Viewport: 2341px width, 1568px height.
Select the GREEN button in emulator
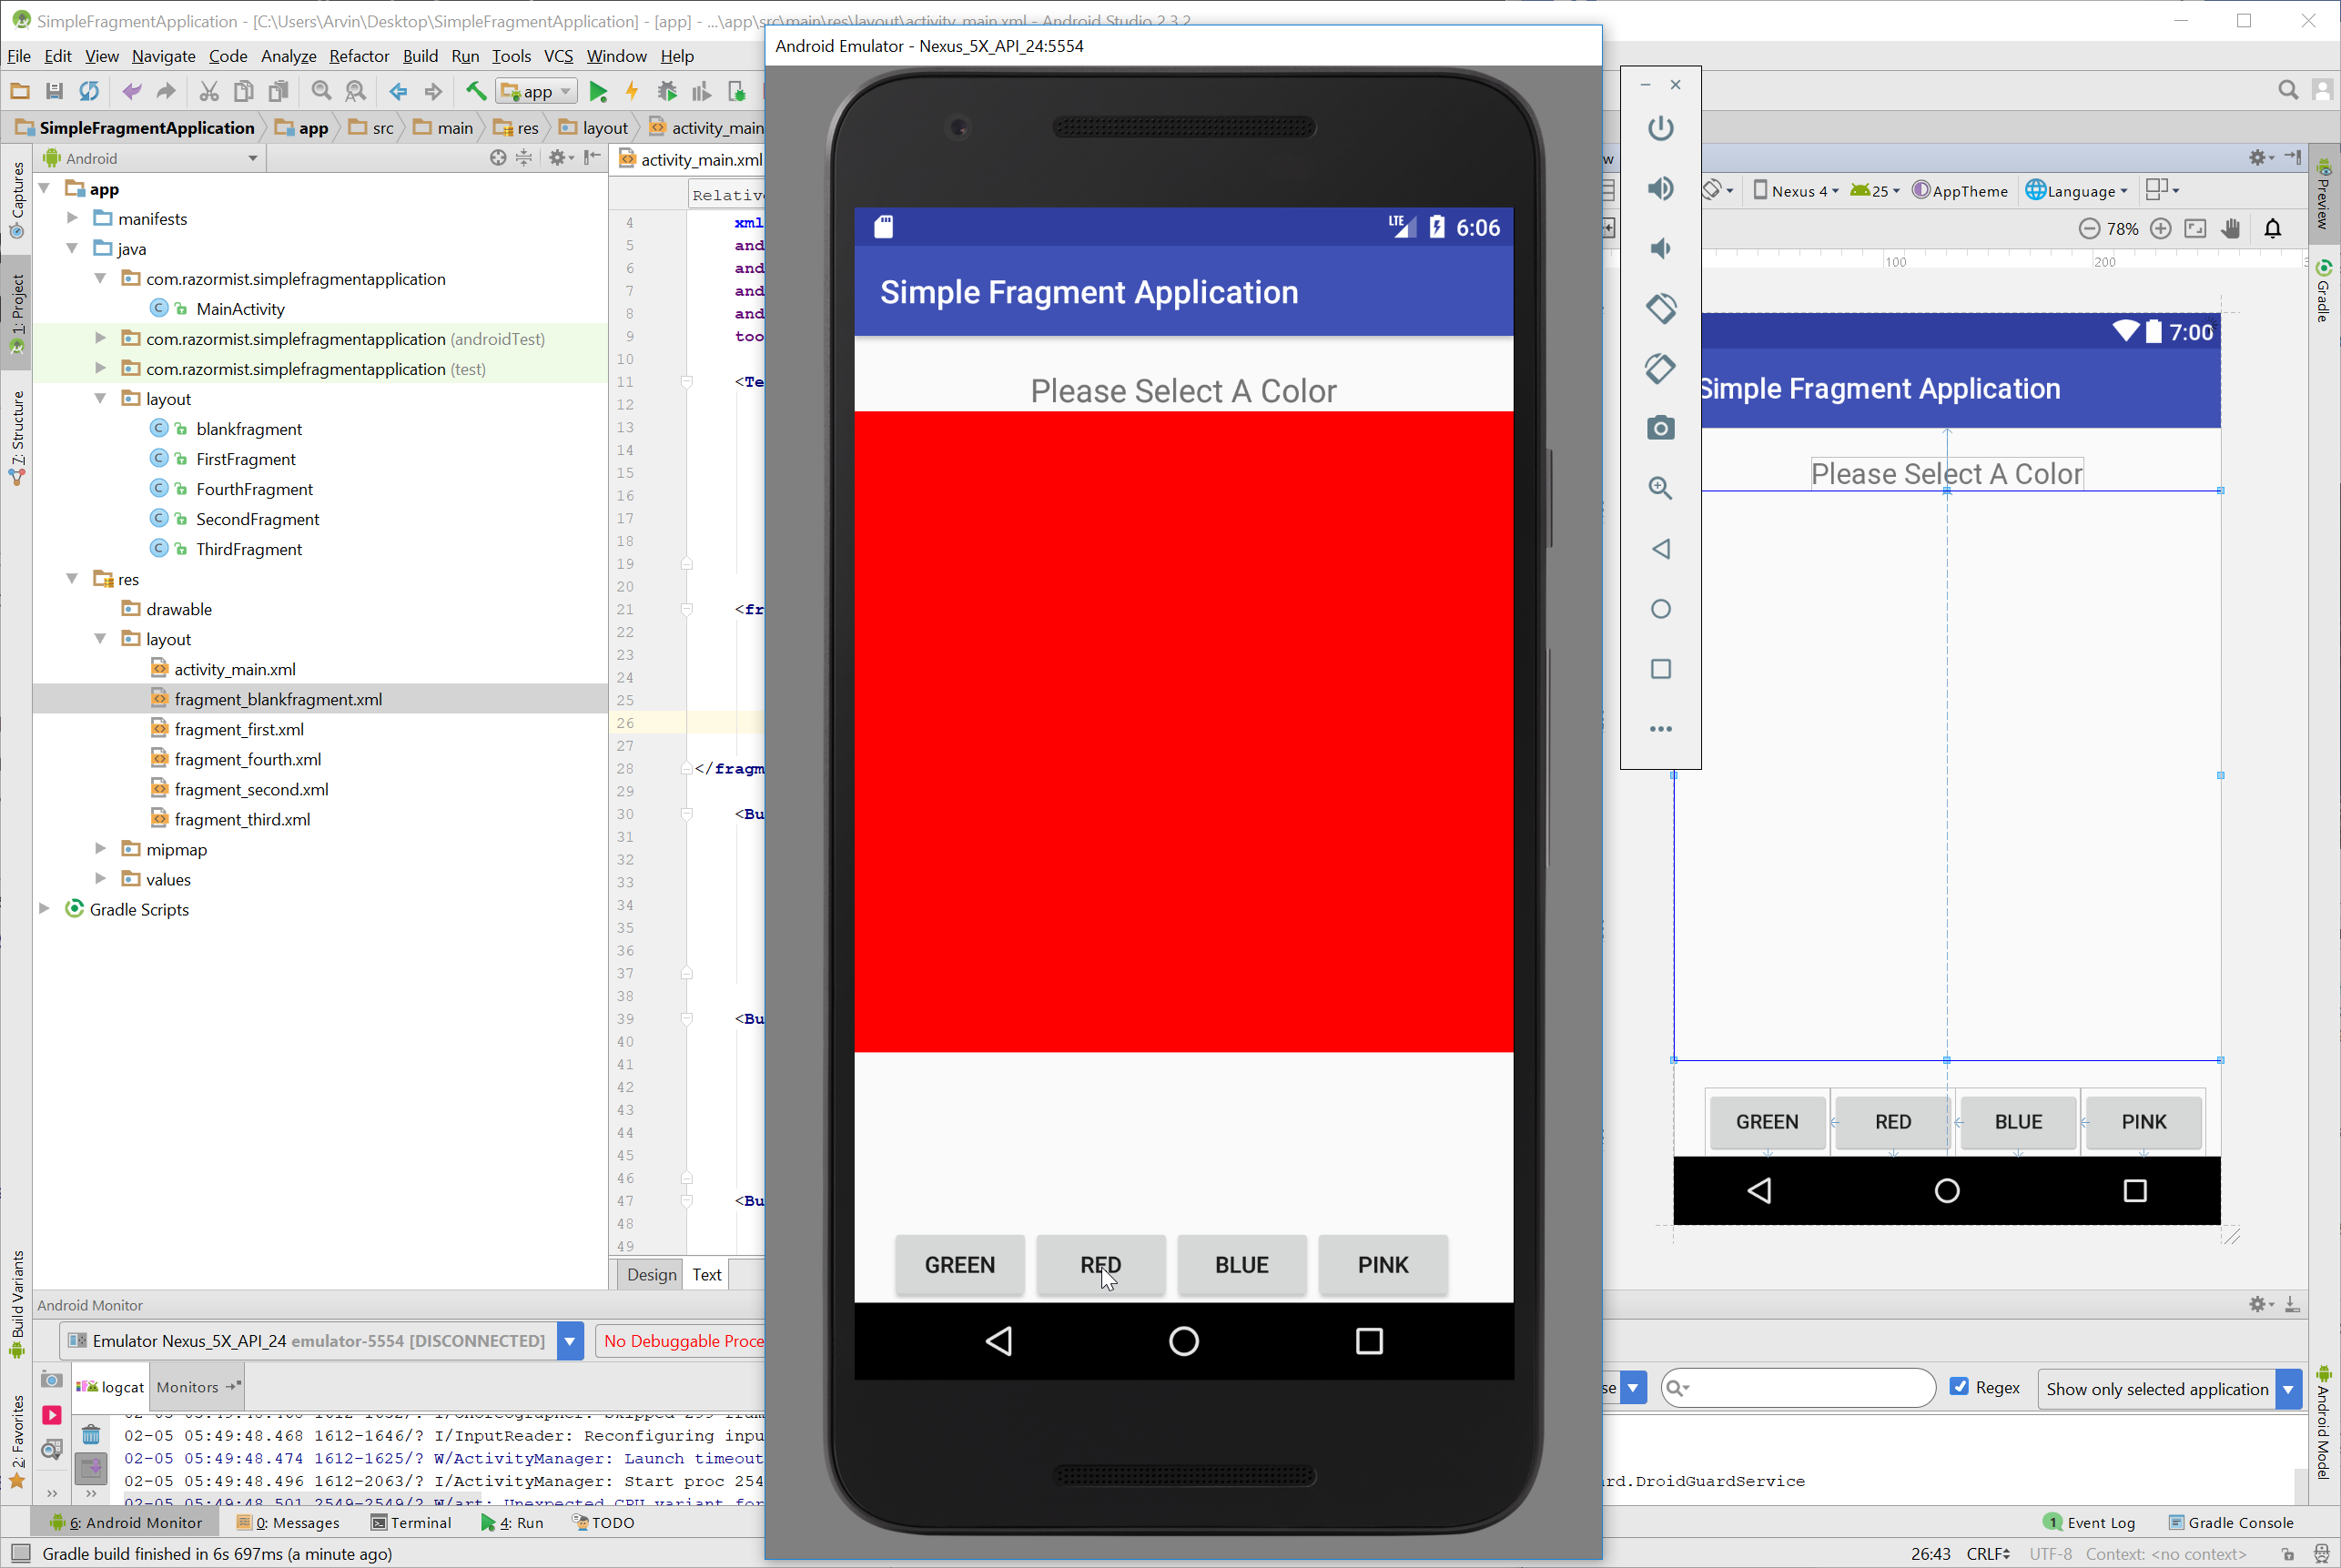pyautogui.click(x=960, y=1263)
